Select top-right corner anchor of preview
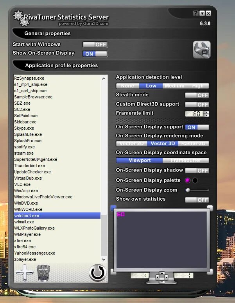The width and height of the screenshot is (235, 303). tap(210, 208)
